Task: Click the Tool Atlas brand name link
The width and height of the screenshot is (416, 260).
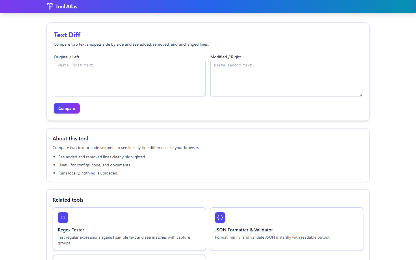Action: click(x=66, y=6)
